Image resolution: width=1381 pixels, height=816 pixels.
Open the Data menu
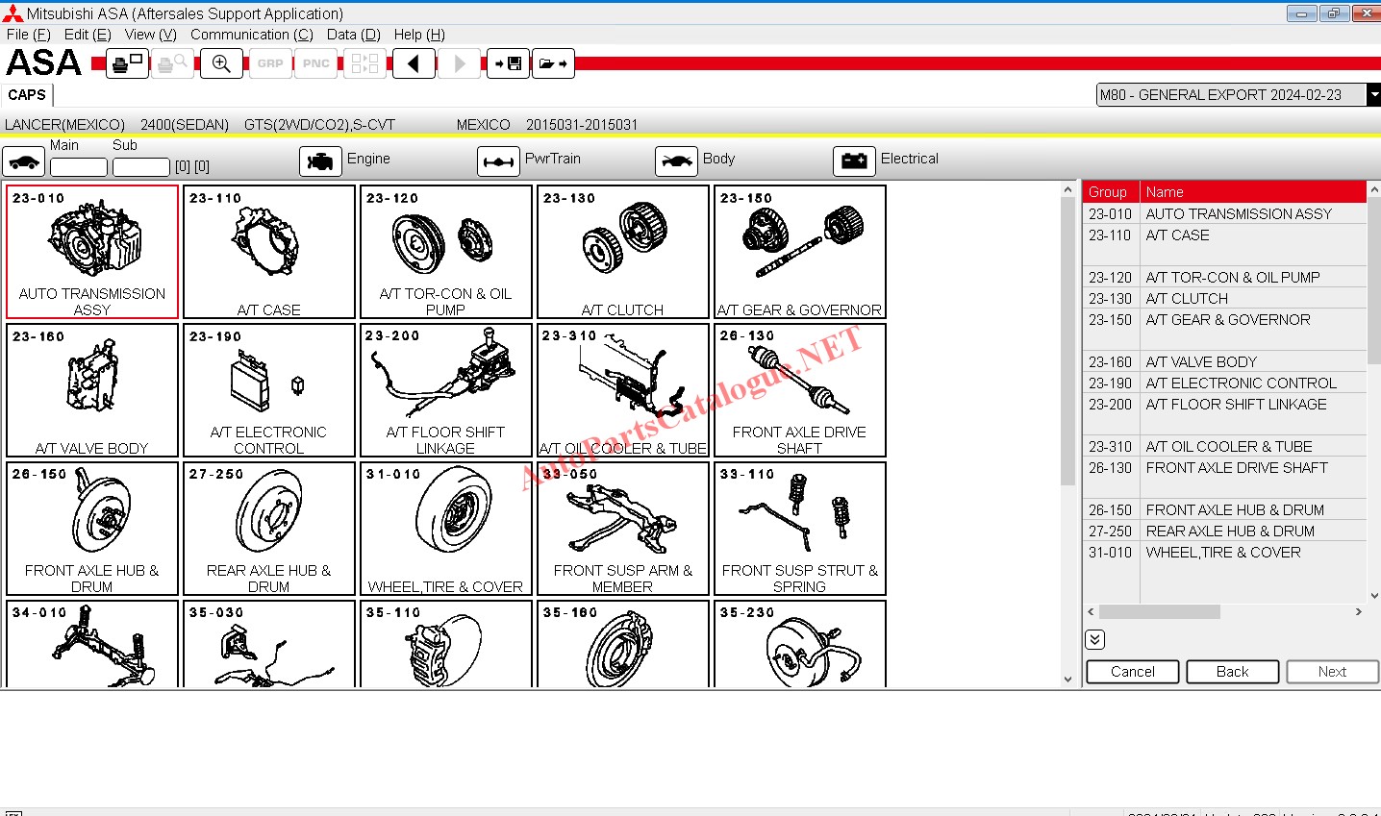tap(354, 35)
